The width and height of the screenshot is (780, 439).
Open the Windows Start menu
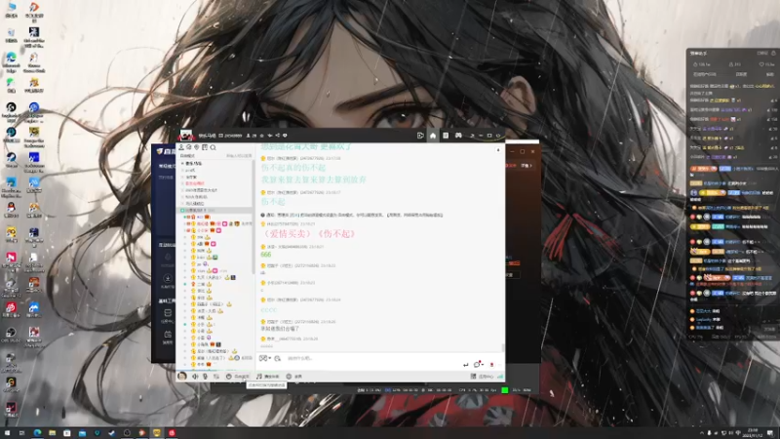click(x=7, y=433)
